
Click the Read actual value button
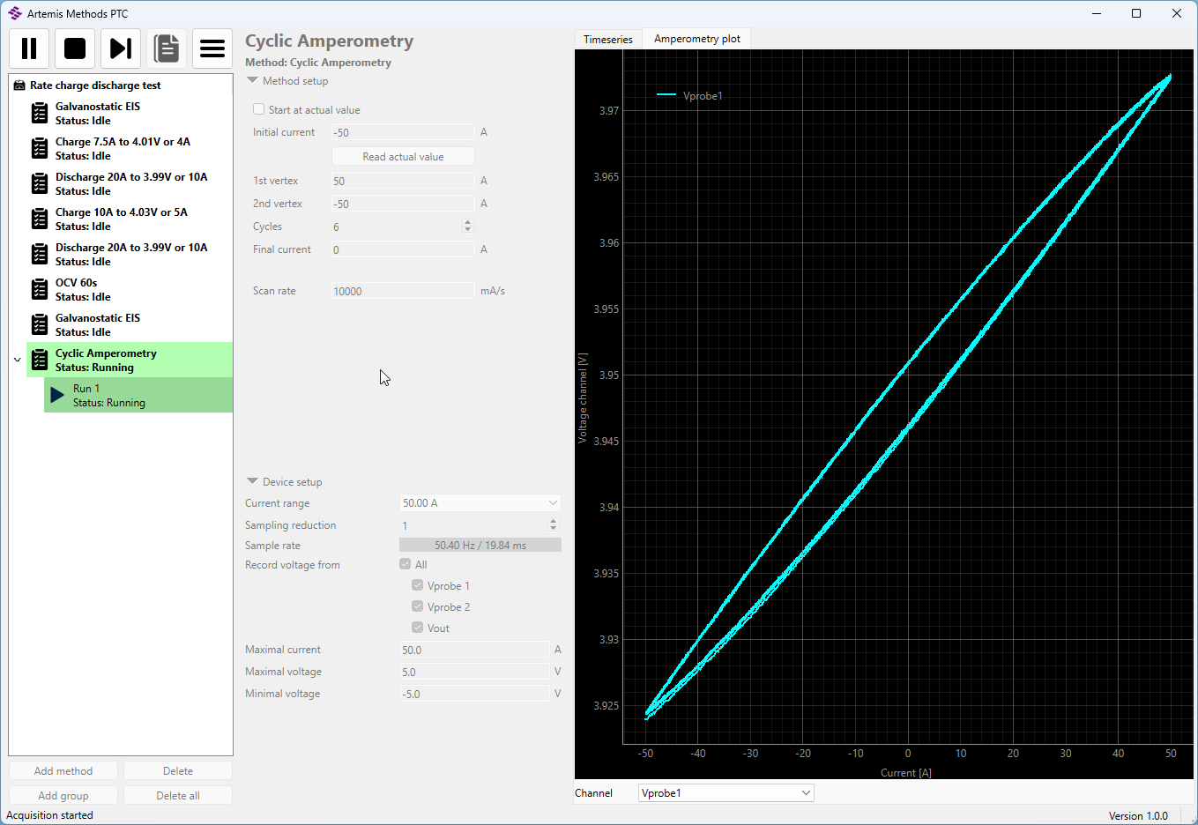pos(403,157)
